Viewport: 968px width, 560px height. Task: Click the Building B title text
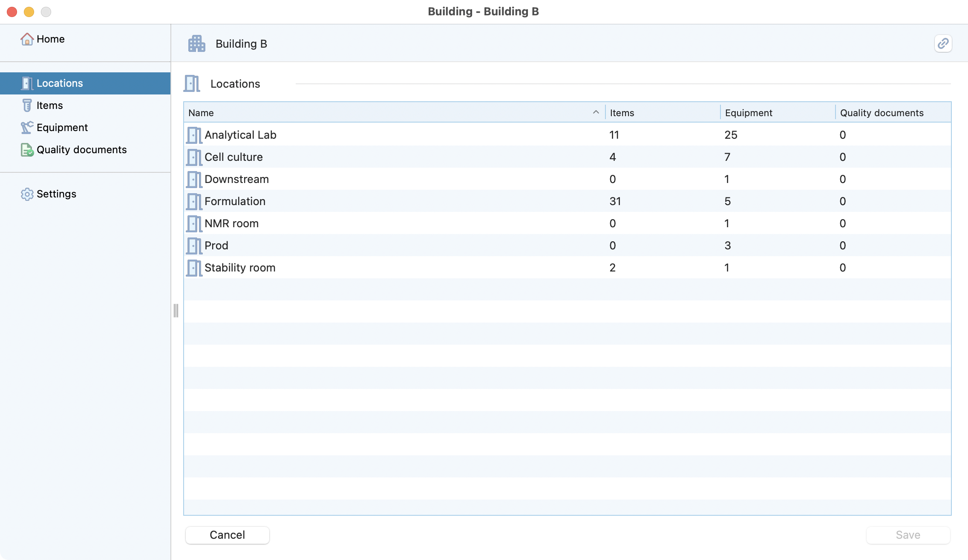[241, 44]
